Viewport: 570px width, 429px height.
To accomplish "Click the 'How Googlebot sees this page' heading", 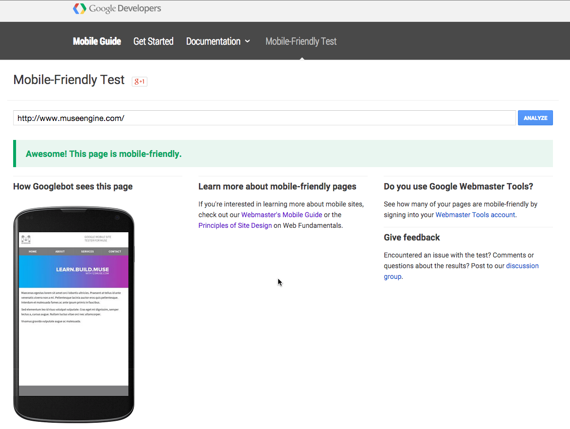I will (72, 187).
